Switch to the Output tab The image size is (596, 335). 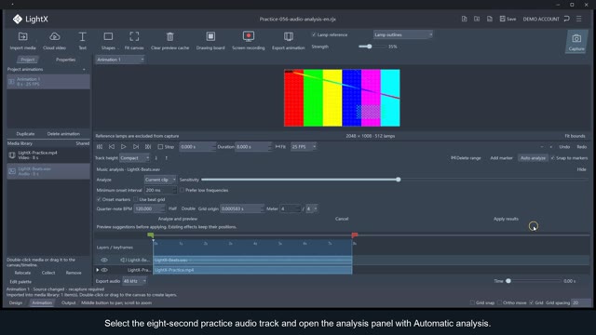pos(68,302)
